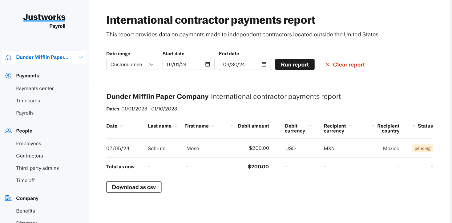Sort by Date column arrow
Screen dimensions: 452x223
coord(121,126)
